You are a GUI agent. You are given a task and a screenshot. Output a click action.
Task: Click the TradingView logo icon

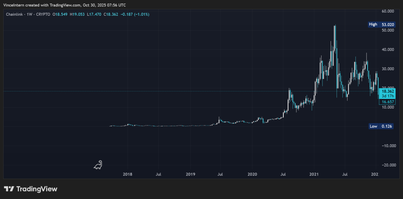[9, 189]
